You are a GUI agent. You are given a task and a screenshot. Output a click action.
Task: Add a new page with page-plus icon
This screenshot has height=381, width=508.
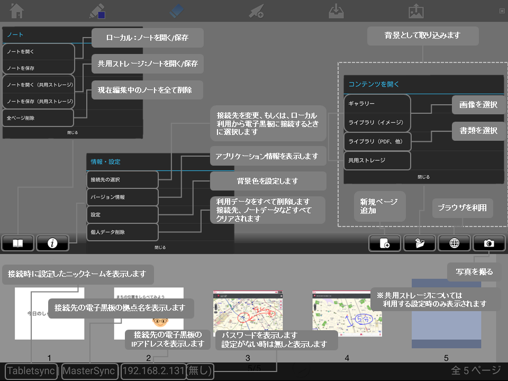pyautogui.click(x=384, y=243)
